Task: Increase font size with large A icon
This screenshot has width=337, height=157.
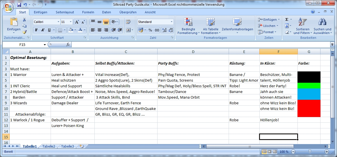Action: [77, 22]
